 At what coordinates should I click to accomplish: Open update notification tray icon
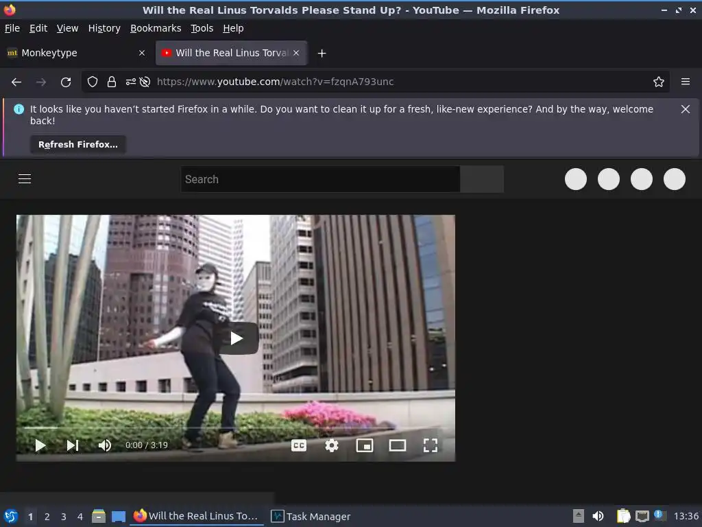click(659, 515)
